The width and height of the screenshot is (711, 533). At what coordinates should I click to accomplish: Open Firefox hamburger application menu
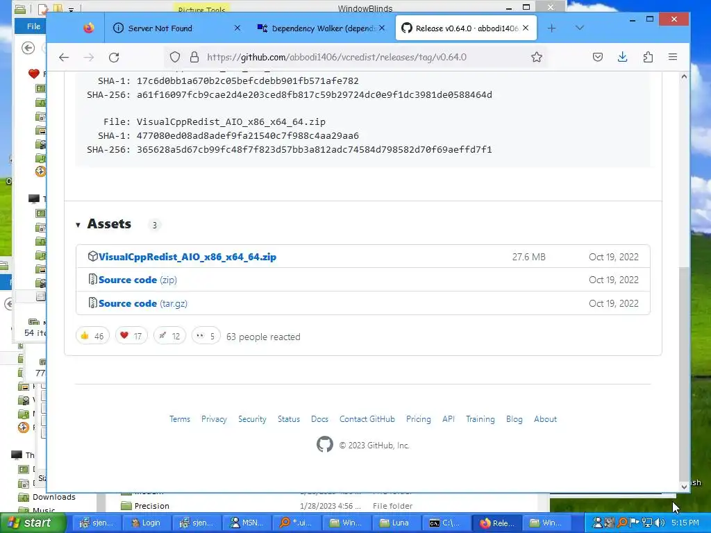click(x=672, y=57)
